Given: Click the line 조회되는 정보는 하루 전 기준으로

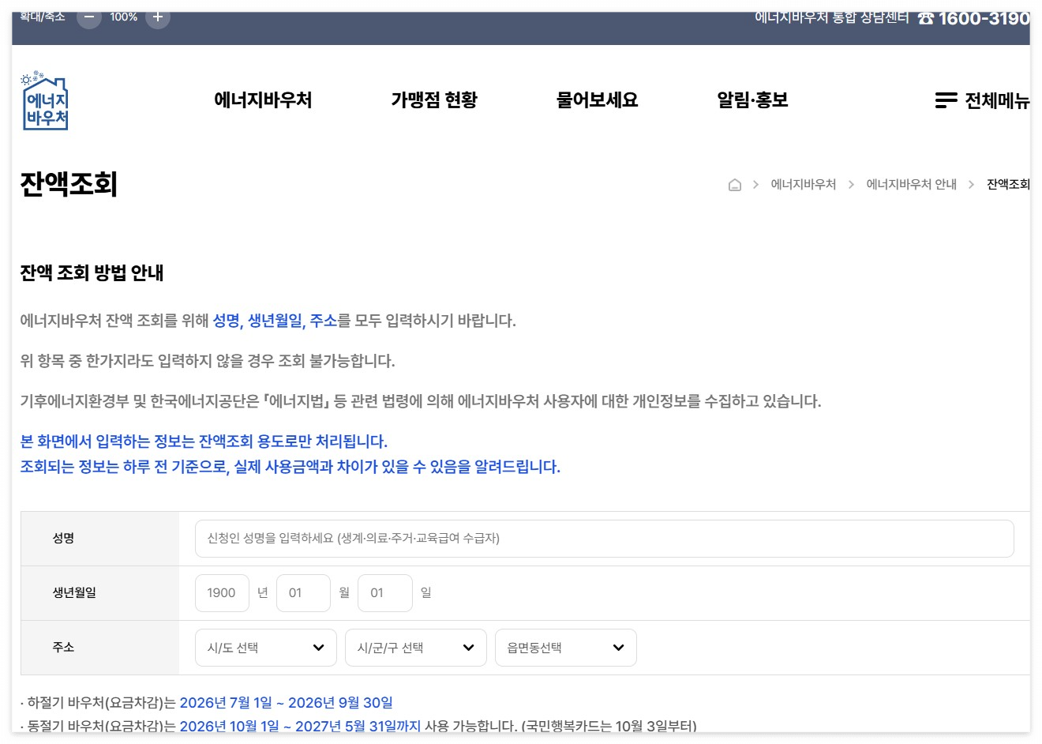Looking at the screenshot, I should 290,467.
